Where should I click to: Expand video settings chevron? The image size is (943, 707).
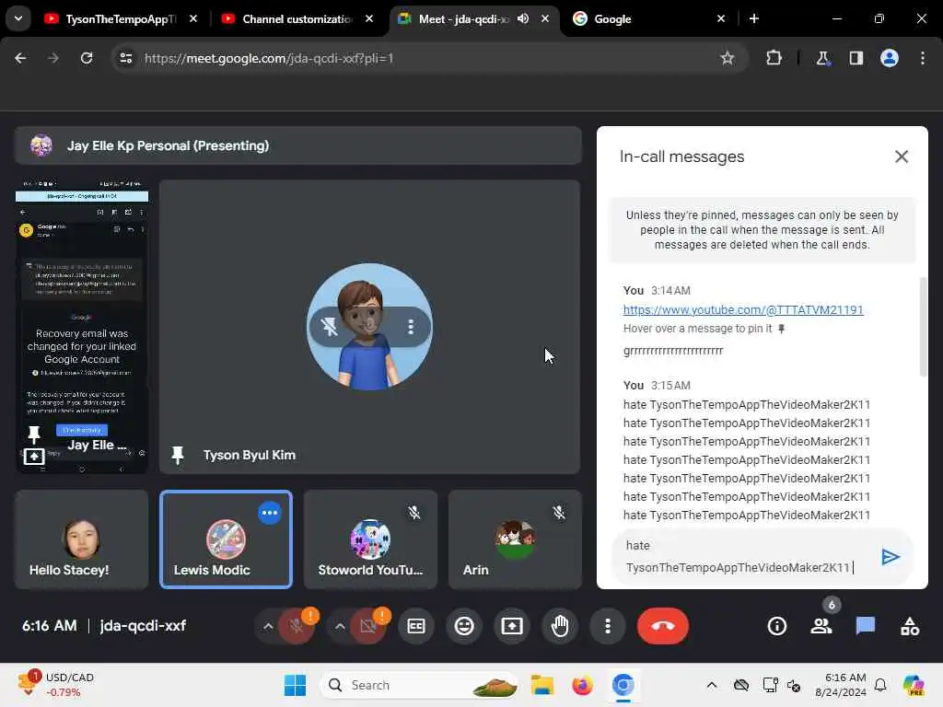coord(340,626)
